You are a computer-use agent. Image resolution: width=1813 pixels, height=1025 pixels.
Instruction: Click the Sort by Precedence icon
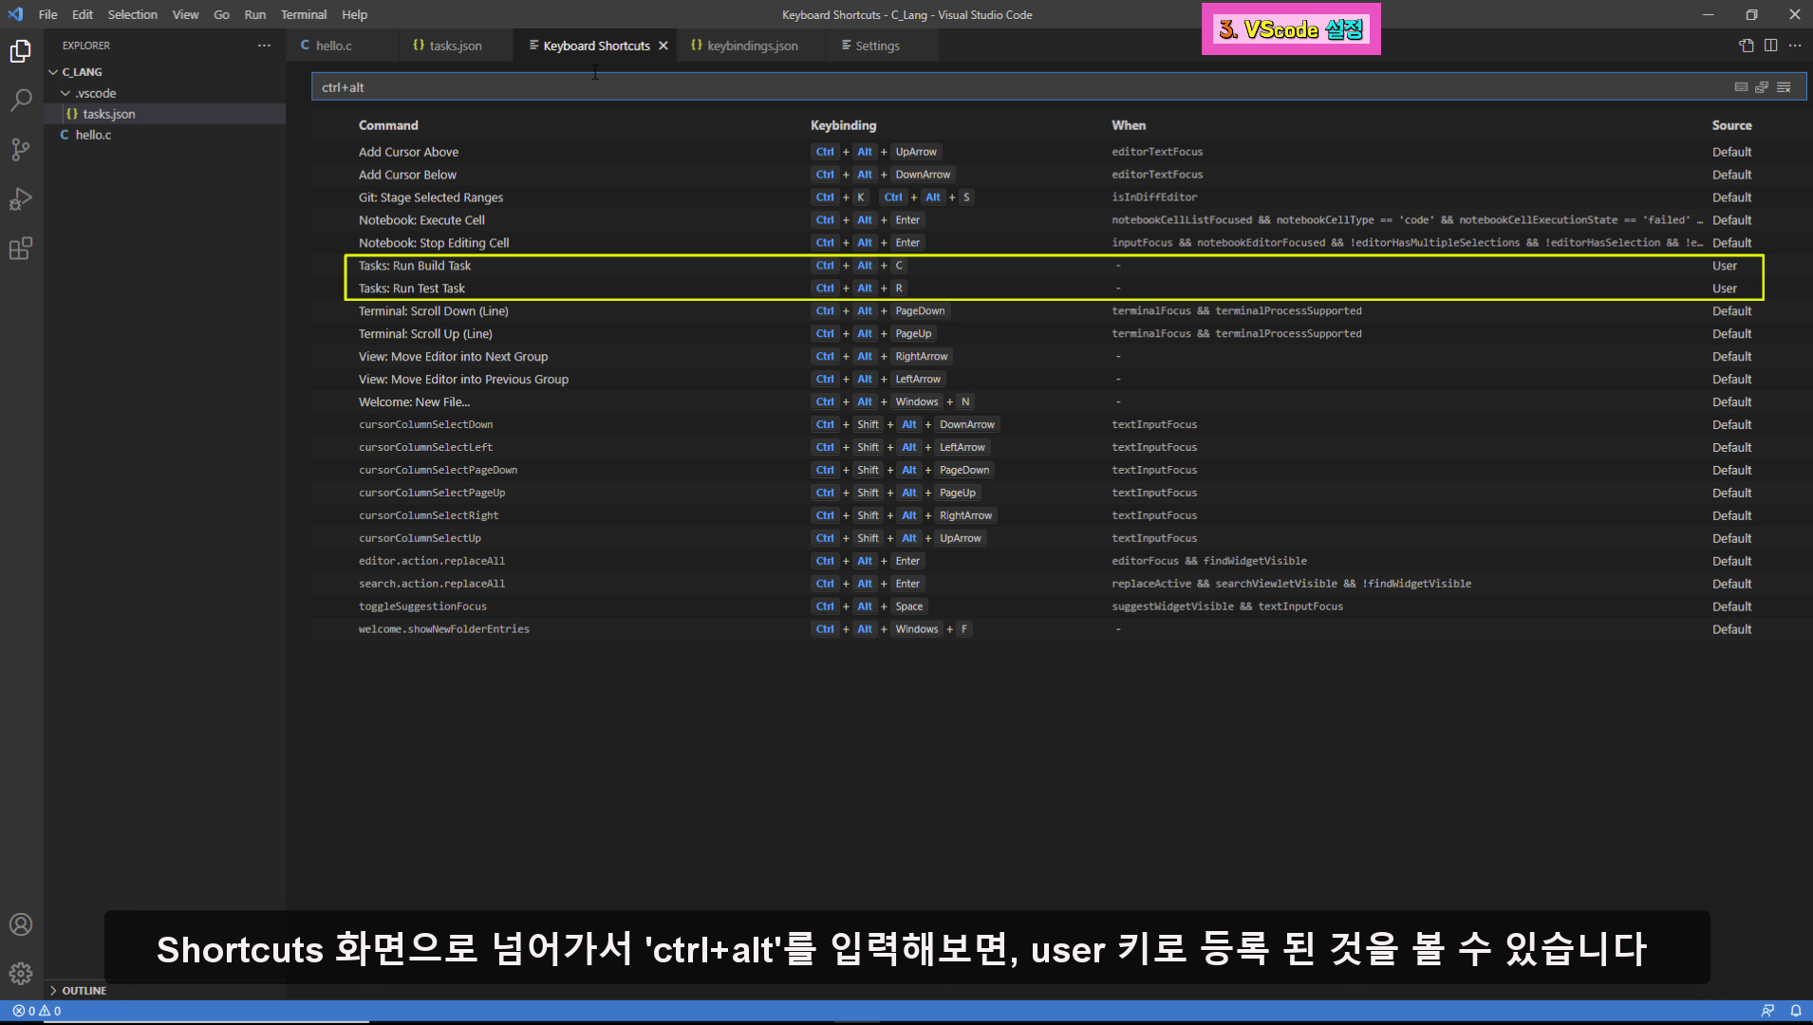click(1762, 86)
